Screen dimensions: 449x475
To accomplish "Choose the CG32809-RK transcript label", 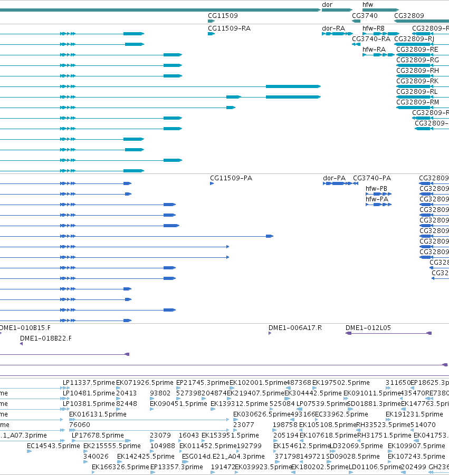I will click(x=417, y=81).
